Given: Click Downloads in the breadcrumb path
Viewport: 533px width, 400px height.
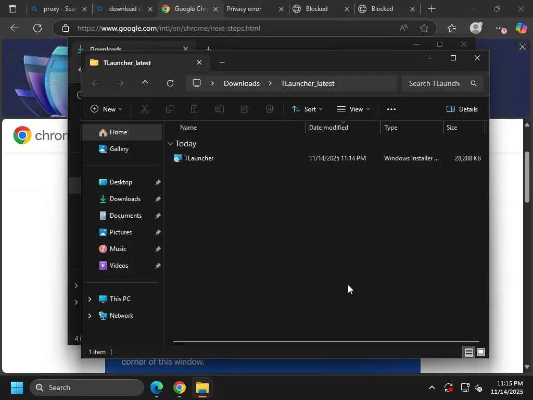Looking at the screenshot, I should point(242,83).
